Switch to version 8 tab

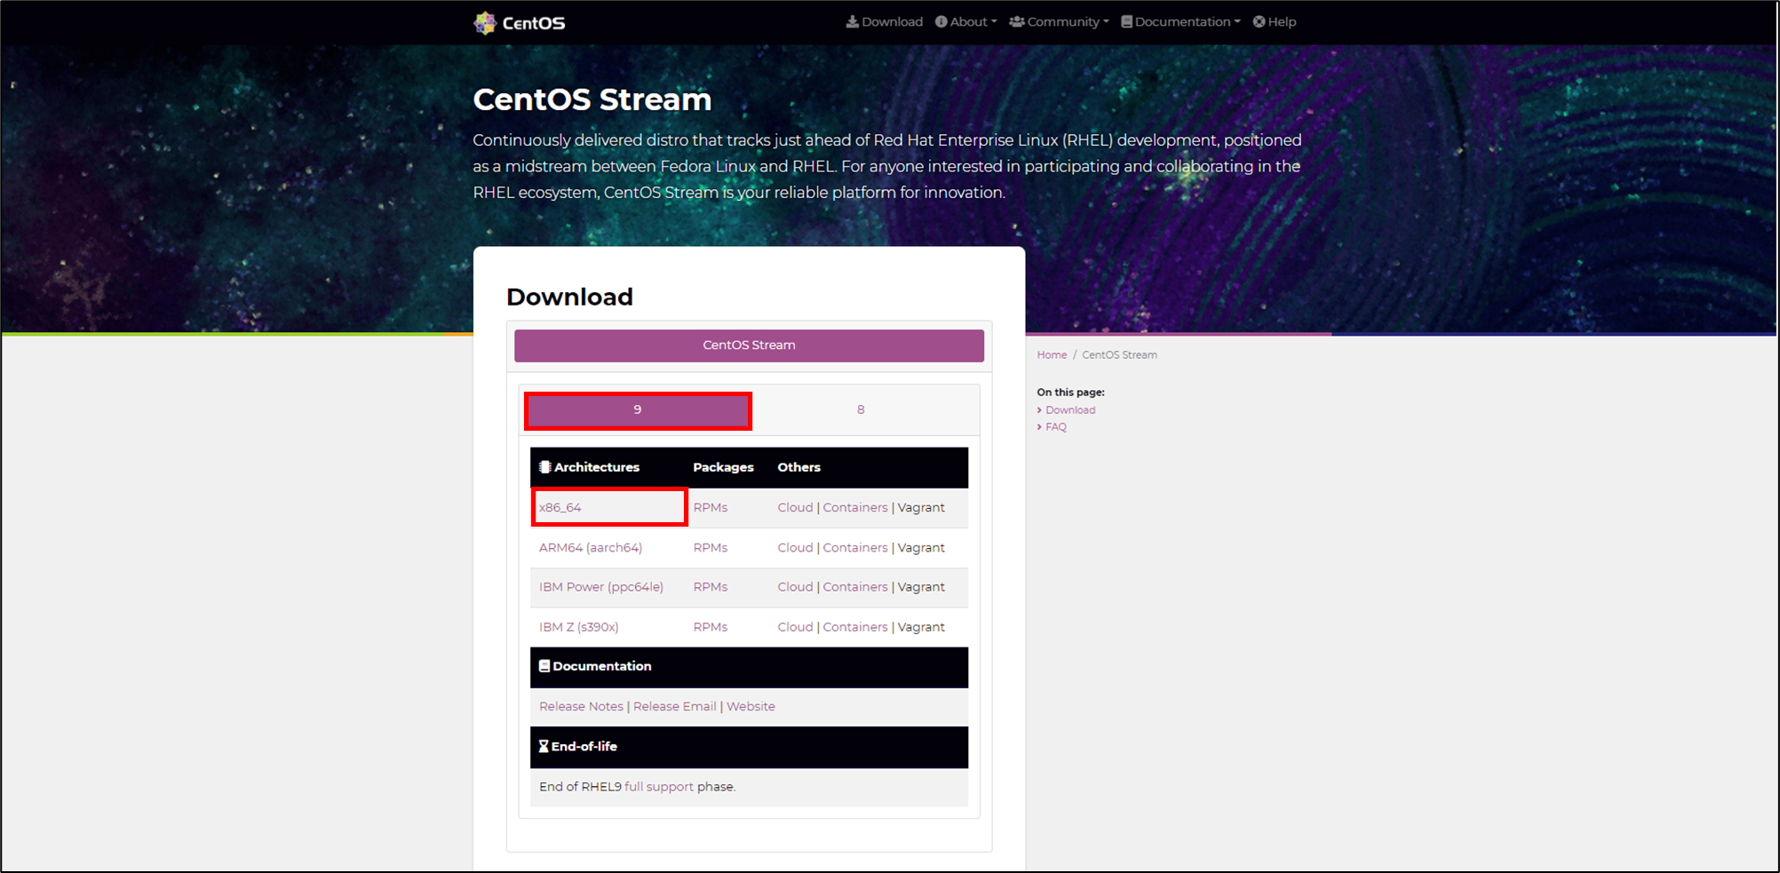[x=861, y=410]
